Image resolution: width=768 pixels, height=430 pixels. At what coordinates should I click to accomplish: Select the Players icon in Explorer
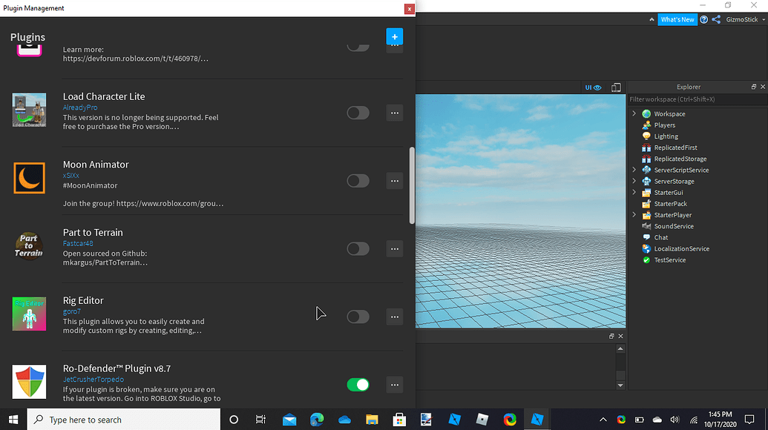pos(646,125)
